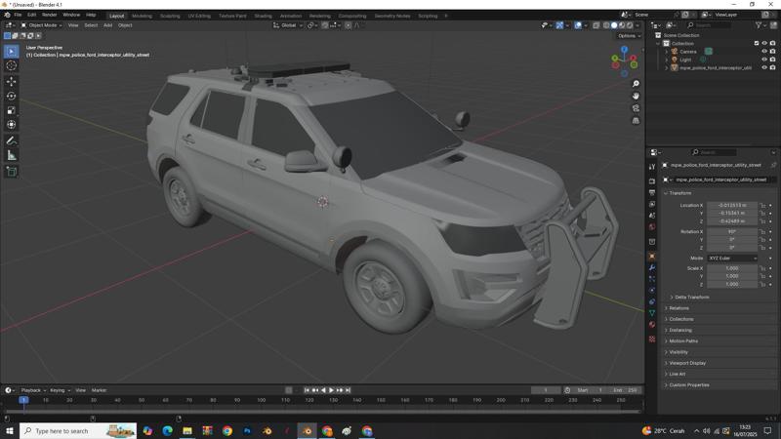Select the Rotate tool

pos(12,96)
